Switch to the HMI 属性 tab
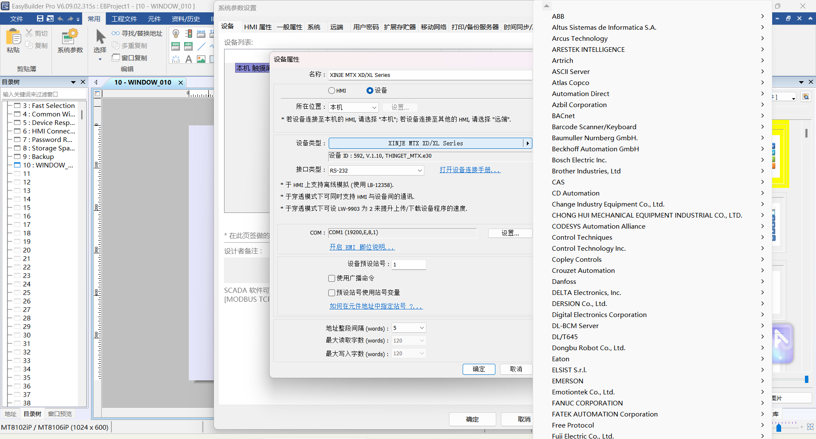This screenshot has width=816, height=439. 258,26
